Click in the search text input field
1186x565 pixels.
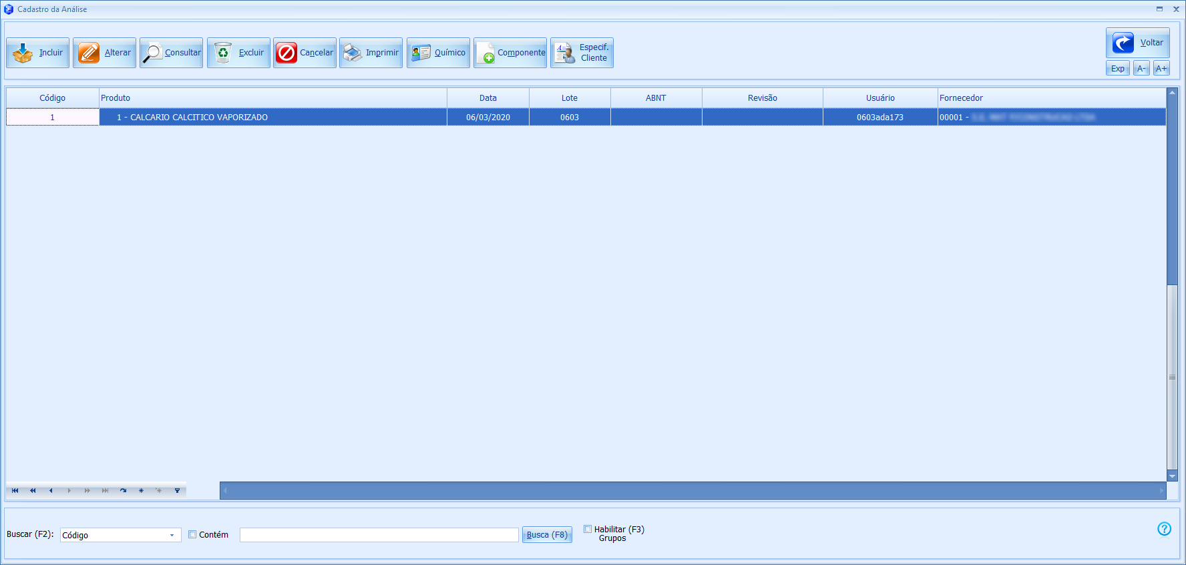pyautogui.click(x=379, y=535)
